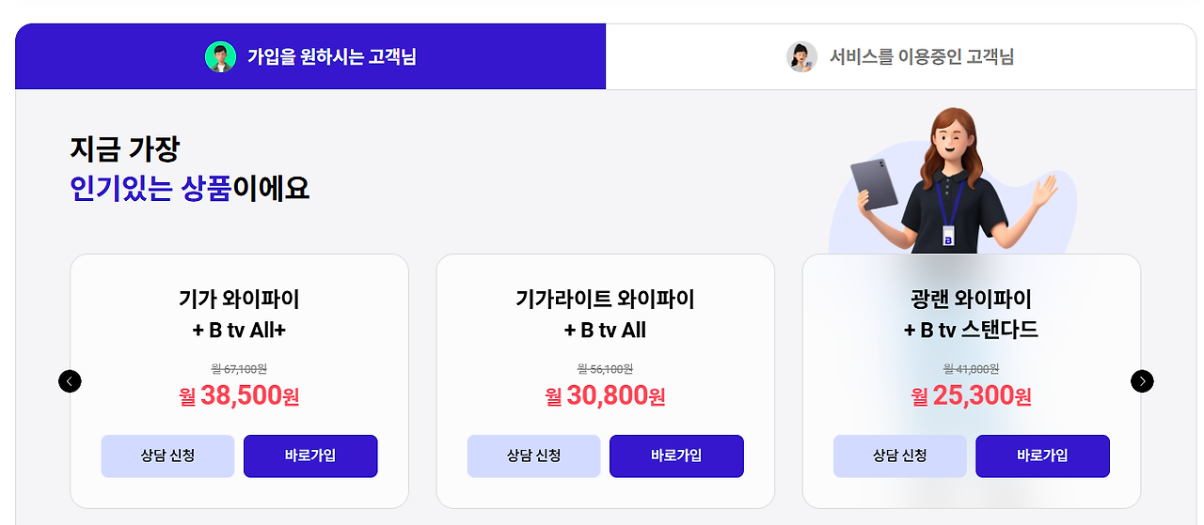Click 바로가입 under the 30,800원 plan
The width and height of the screenshot is (1204, 525).
[x=676, y=456]
